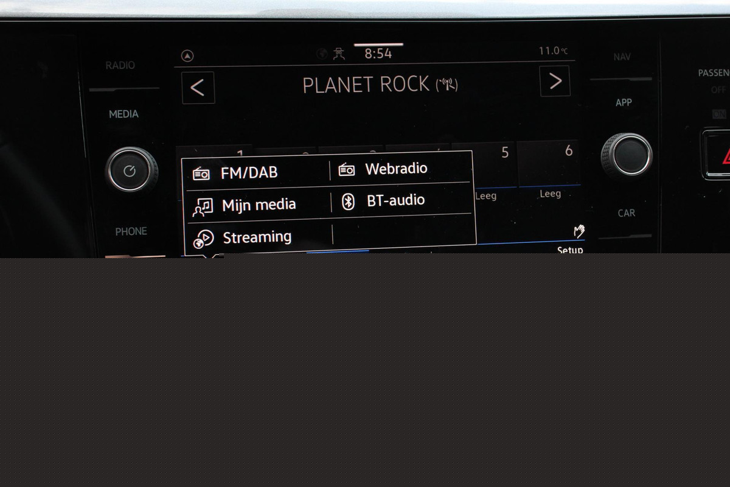
Task: Tap the APP hard key
Action: point(624,103)
